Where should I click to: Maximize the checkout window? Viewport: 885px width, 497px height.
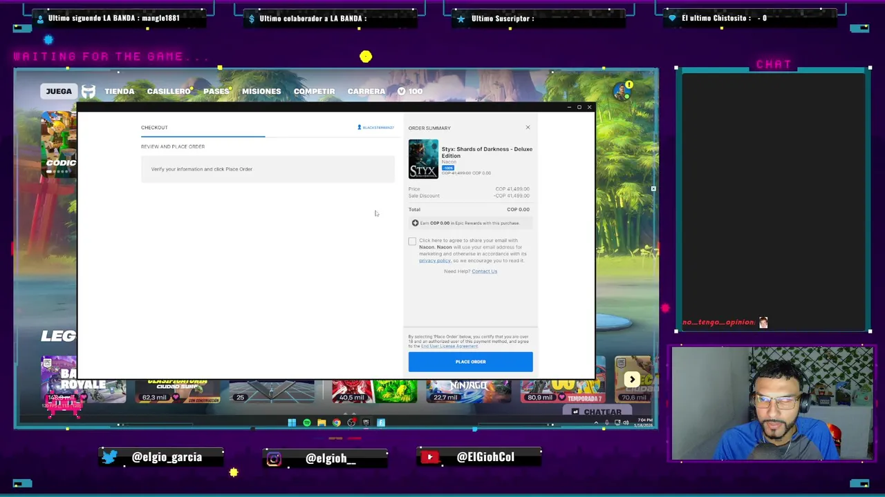579,107
